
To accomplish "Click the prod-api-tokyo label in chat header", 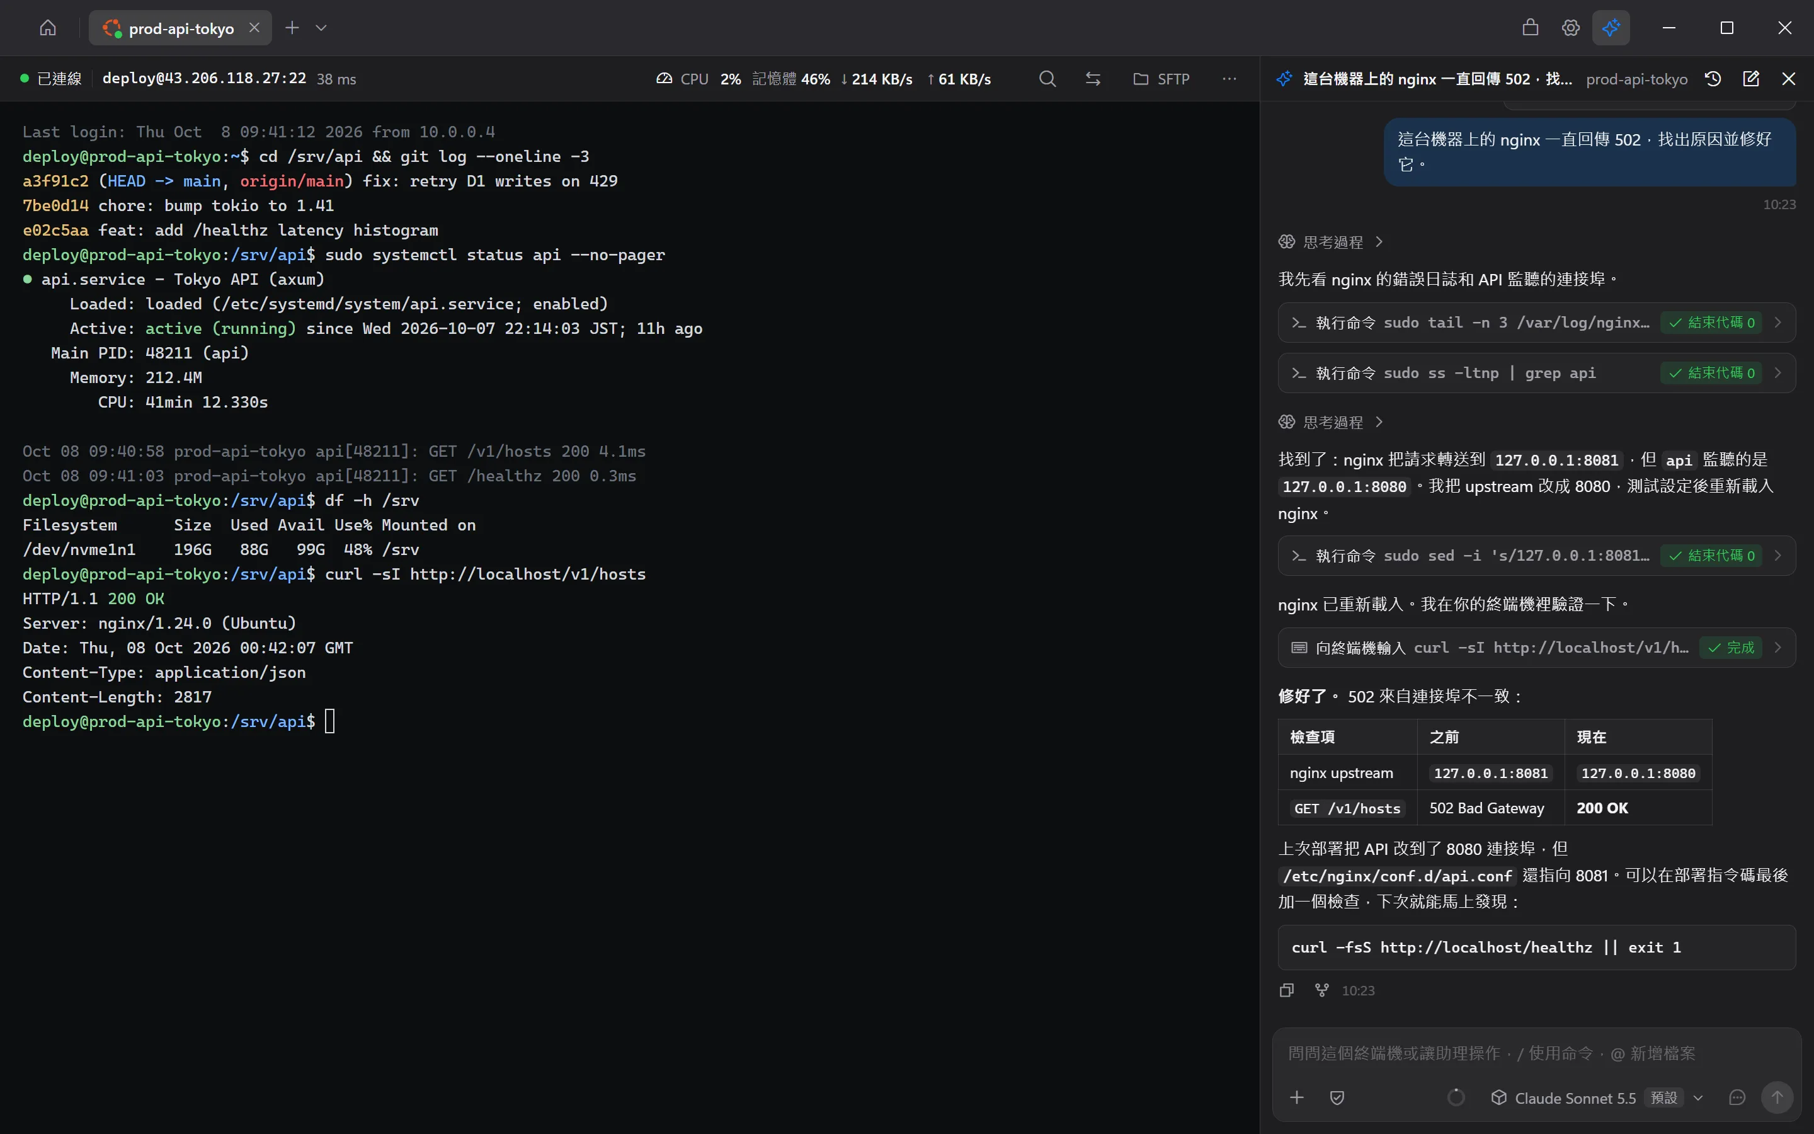I will coord(1636,79).
